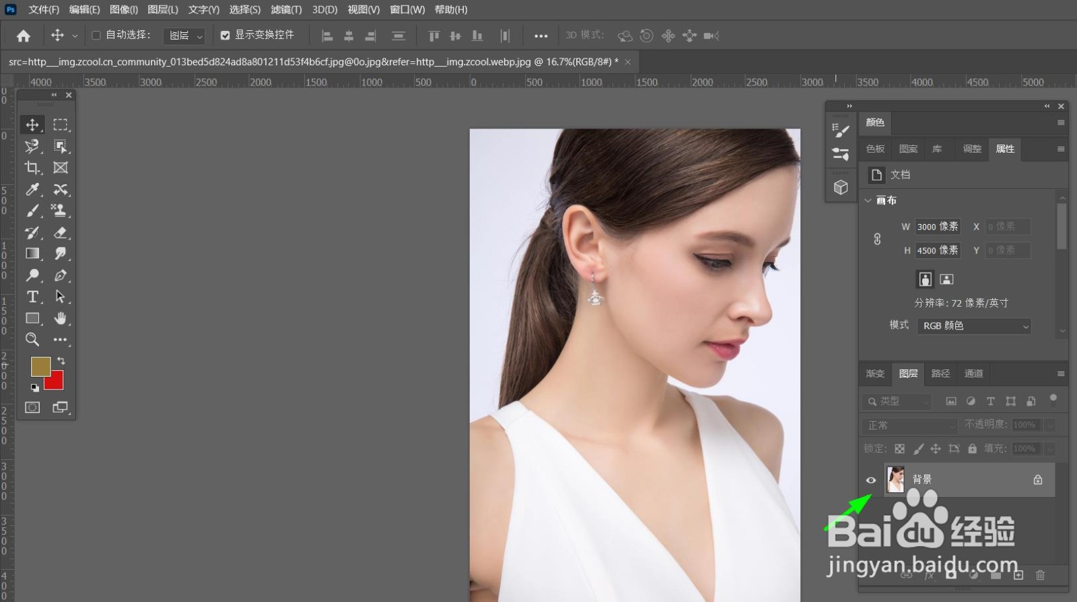Switch to the 通道 tab
The image size is (1077, 602).
click(973, 374)
